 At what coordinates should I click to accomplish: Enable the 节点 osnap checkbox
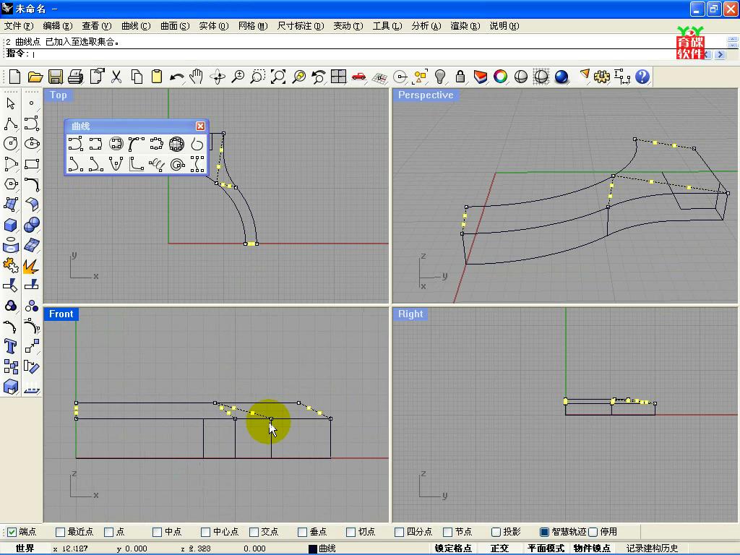[x=448, y=532]
